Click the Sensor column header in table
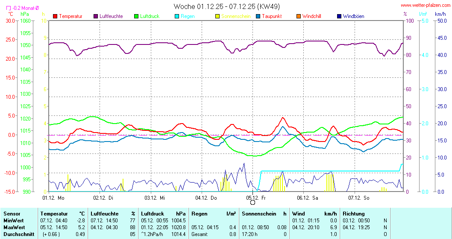This screenshot has width=452, height=239. [x=11, y=214]
